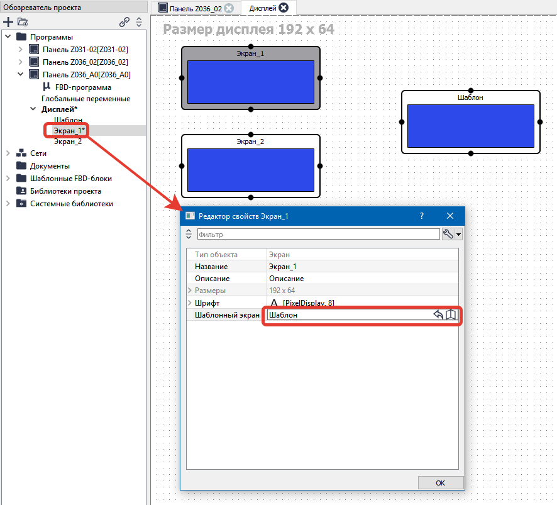The width and height of the screenshot is (557, 505).
Task: Click the chain link icon in explorer
Action: click(124, 22)
